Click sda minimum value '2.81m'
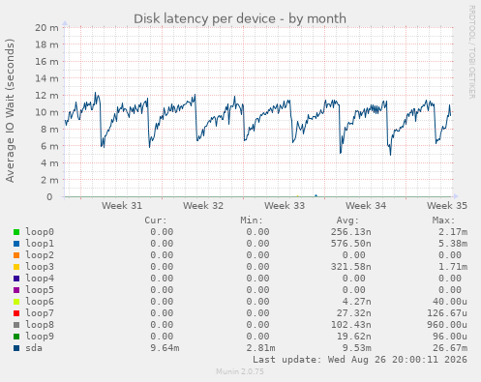 (x=260, y=348)
